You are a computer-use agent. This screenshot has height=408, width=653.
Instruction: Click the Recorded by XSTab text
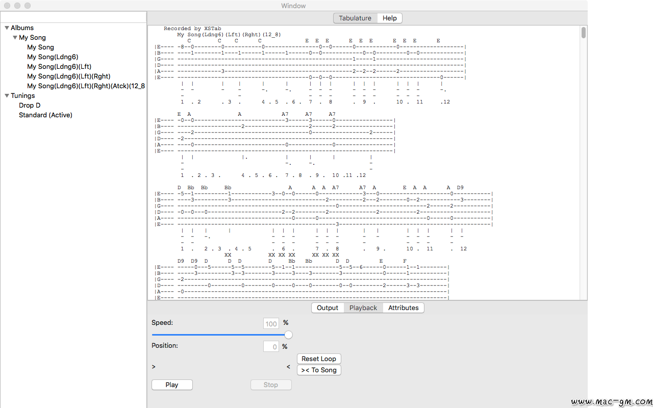point(192,29)
